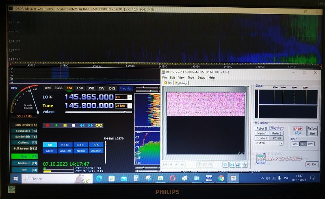Toggle the yellow Loop playback icon
The image size is (325, 199).
point(99,125)
